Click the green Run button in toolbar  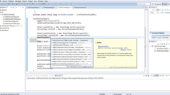(x=12, y=4)
